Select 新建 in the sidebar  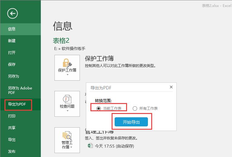tap(12, 41)
